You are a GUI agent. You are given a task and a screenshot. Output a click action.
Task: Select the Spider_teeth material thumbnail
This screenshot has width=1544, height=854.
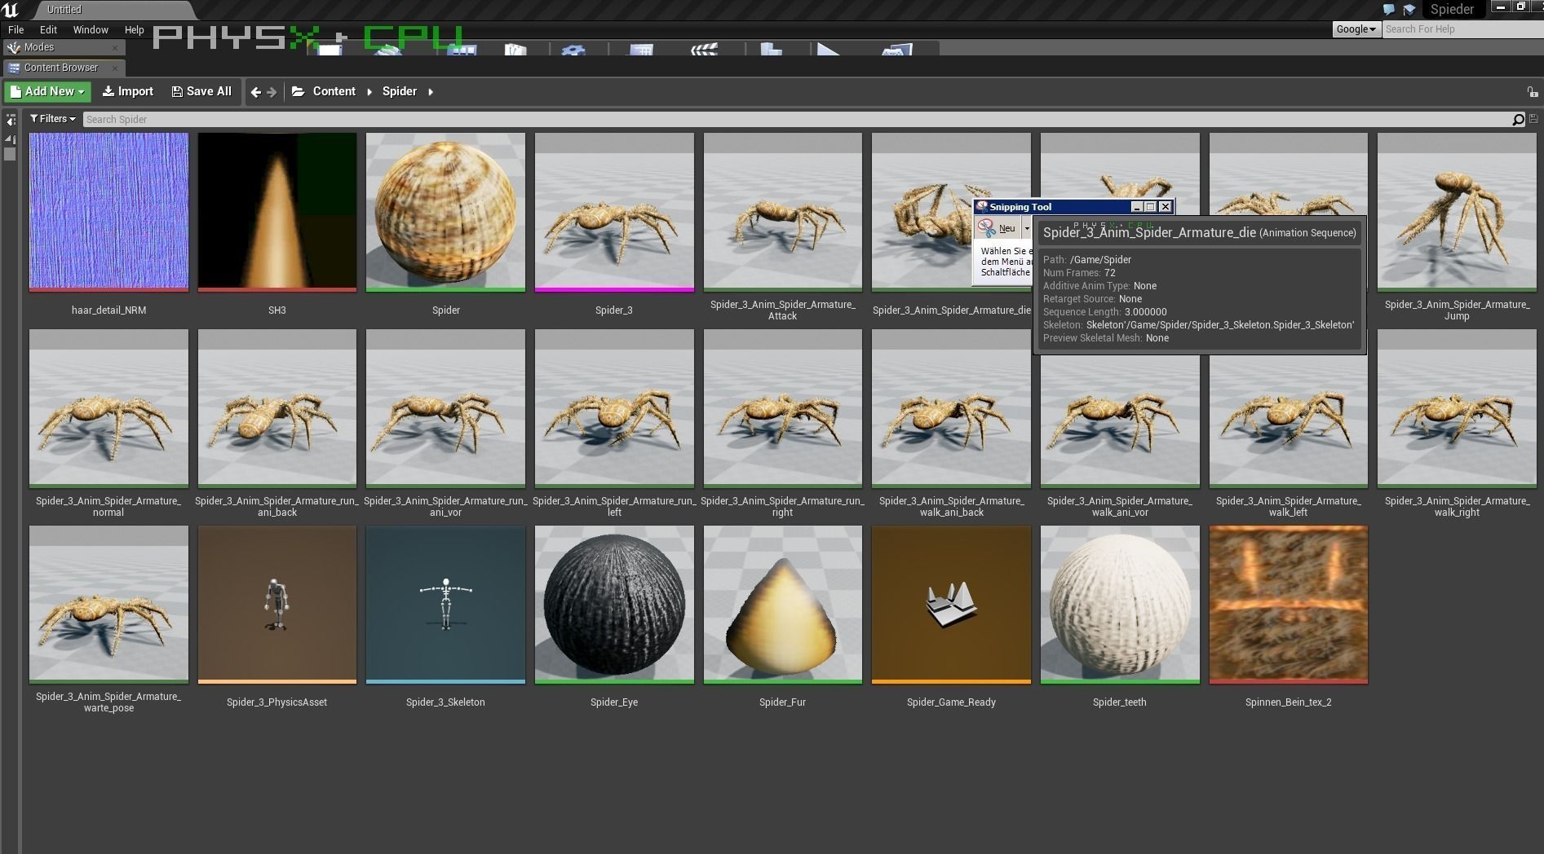(1120, 605)
